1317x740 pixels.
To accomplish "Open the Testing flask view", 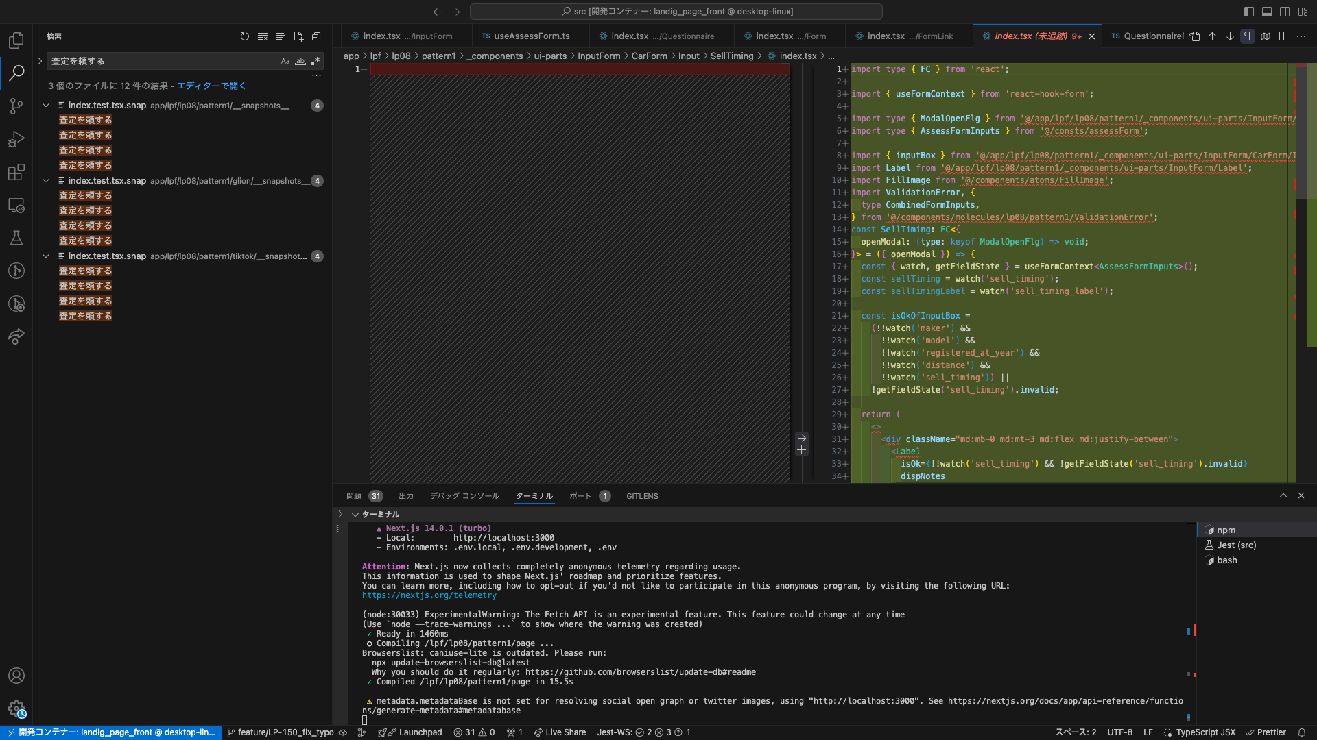I will click(x=16, y=238).
